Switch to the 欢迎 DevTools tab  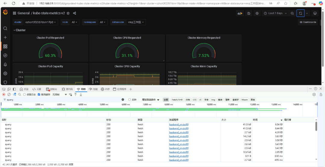click(x=24, y=89)
